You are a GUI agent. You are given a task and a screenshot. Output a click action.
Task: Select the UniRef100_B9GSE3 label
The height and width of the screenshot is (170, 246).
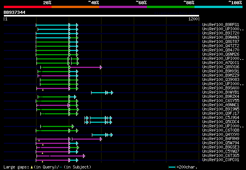click(221, 147)
